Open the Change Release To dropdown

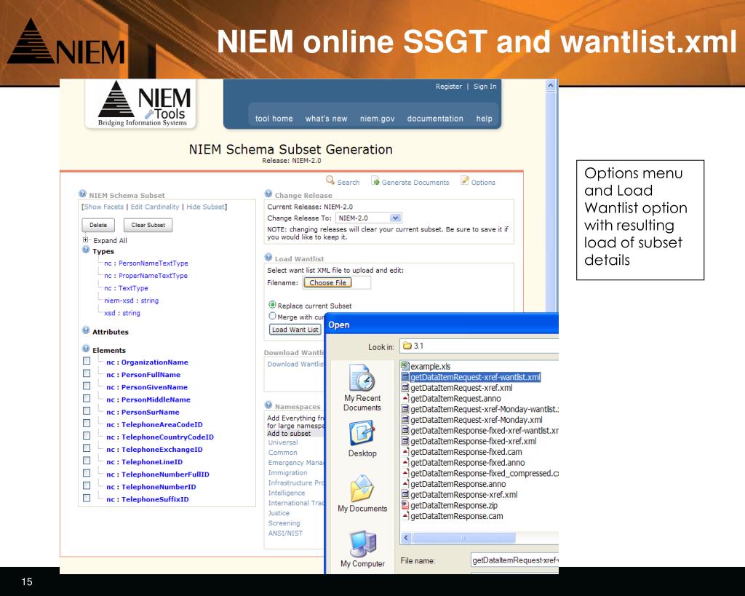[369, 218]
